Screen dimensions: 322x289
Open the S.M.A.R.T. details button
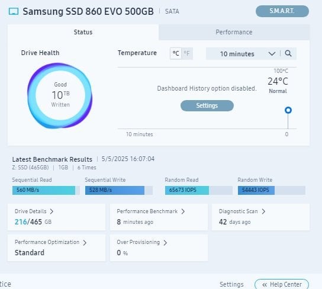(282, 11)
